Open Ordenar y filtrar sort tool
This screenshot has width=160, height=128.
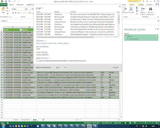pyautogui.click(x=143, y=11)
